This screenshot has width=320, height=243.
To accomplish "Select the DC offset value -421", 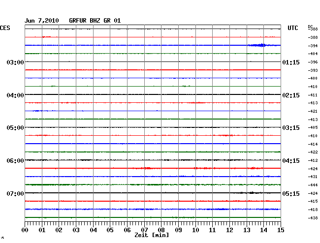I will pos(313,111).
